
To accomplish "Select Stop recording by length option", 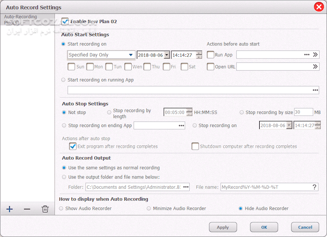I will pyautogui.click(x=109, y=113).
